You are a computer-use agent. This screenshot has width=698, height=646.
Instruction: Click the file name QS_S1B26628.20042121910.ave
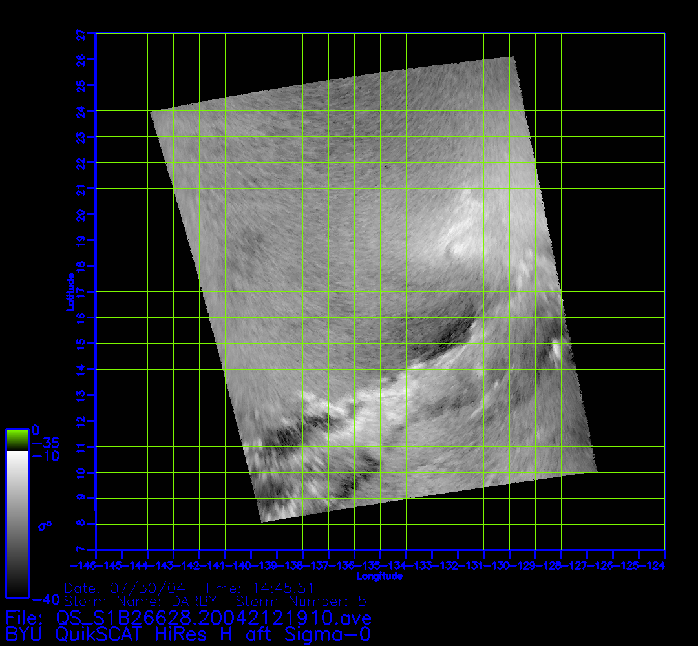[x=214, y=617]
